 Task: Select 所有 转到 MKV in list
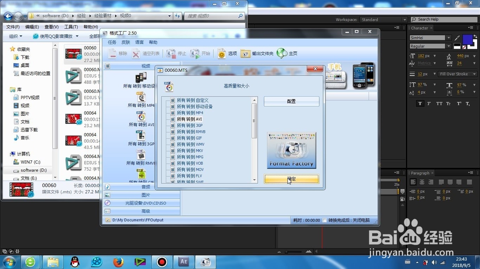(190, 150)
